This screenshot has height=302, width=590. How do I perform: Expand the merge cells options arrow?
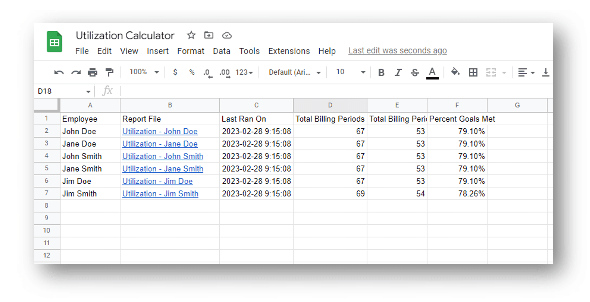(504, 73)
